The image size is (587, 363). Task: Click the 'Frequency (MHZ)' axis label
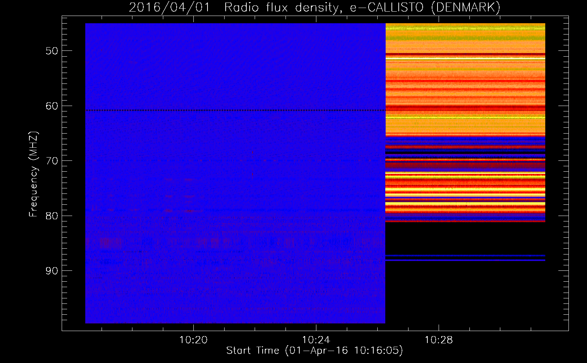[x=33, y=174]
